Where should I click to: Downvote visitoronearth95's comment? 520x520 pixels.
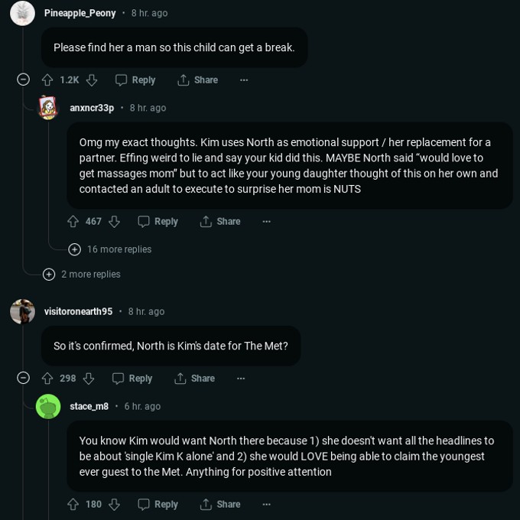click(x=89, y=379)
